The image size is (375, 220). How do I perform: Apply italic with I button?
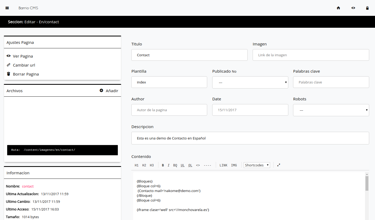(169, 165)
